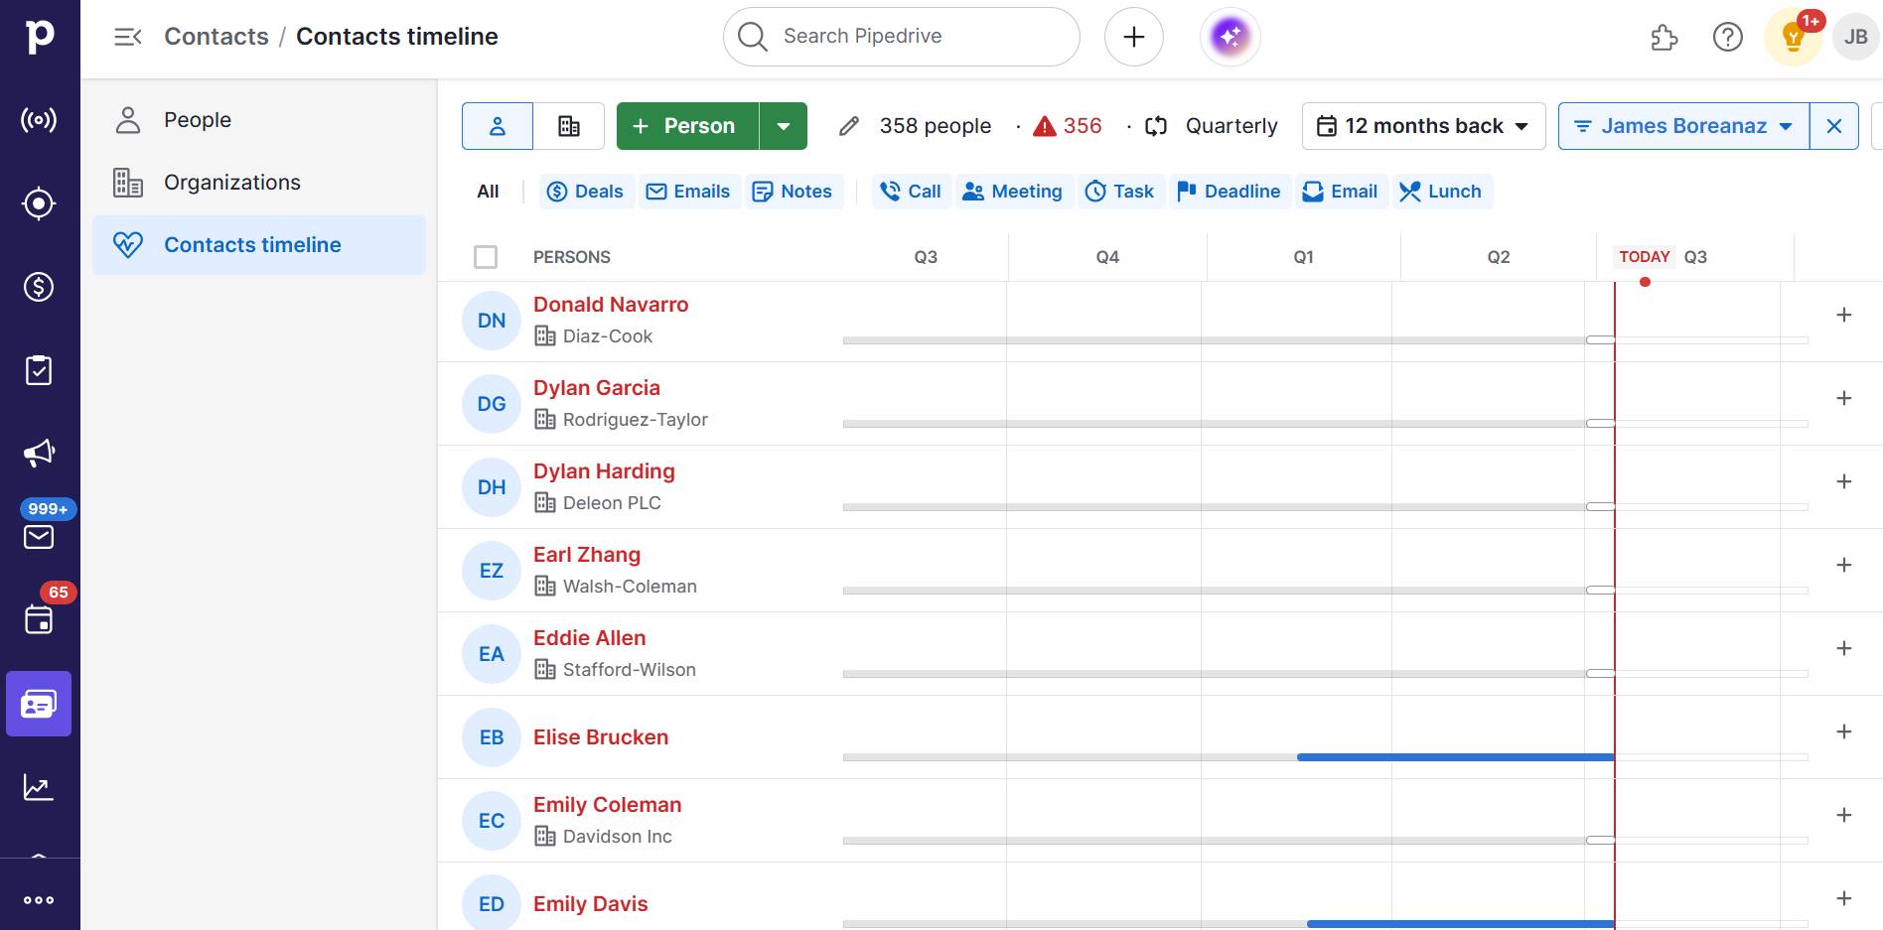Viewport: 1883px width, 930px height.
Task: Switch to organizations view toggle
Action: [x=568, y=126]
